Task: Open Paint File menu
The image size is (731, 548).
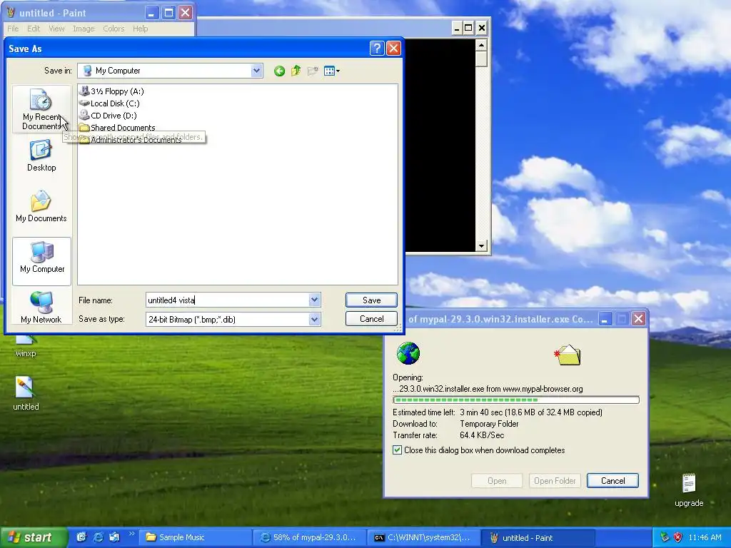Action: pos(13,29)
